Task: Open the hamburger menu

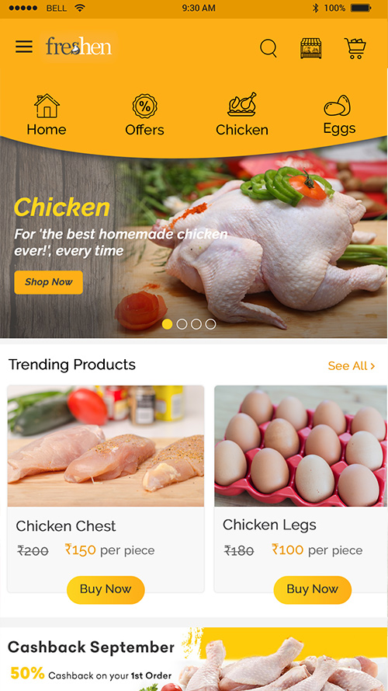Action: [24, 47]
